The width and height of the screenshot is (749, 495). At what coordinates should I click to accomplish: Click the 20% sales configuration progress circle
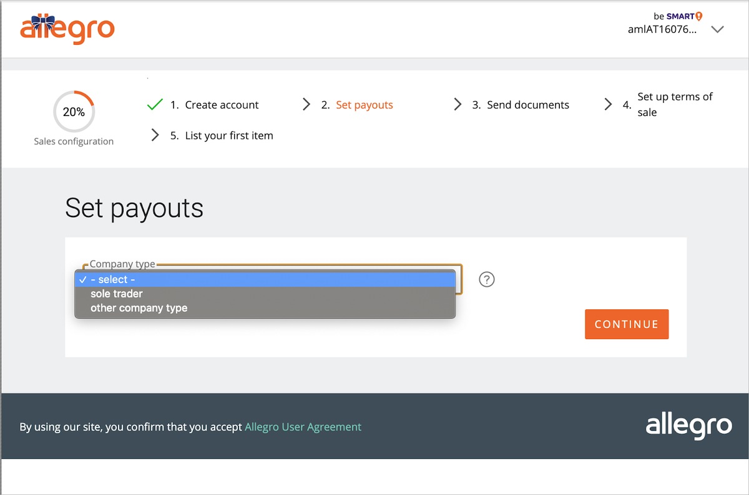[x=74, y=112]
